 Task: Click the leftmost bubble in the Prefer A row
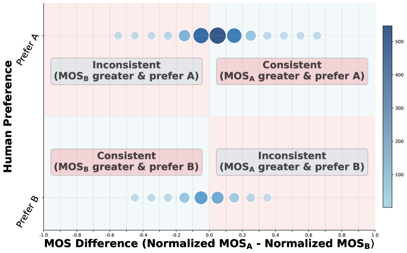pos(118,36)
